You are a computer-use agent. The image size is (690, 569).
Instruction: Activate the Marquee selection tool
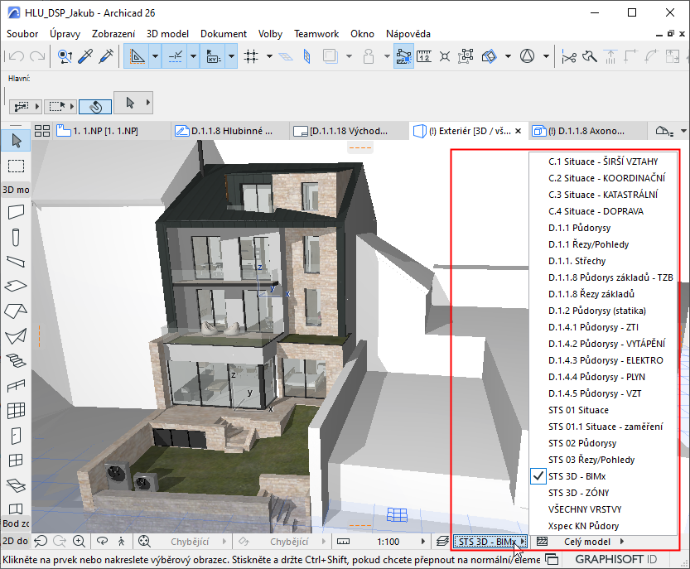pos(16,165)
